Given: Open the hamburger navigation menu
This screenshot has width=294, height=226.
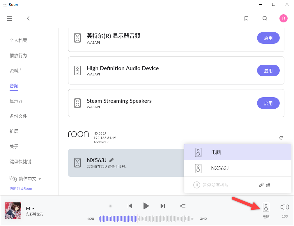Looking at the screenshot, I should point(10,18).
